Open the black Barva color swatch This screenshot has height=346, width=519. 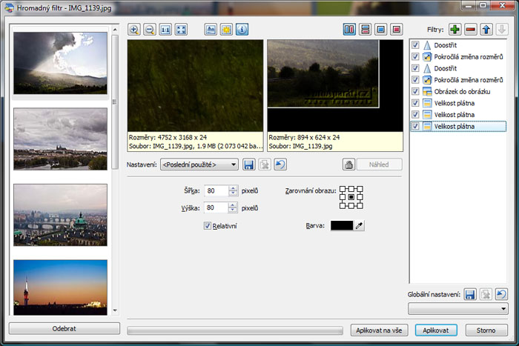341,225
